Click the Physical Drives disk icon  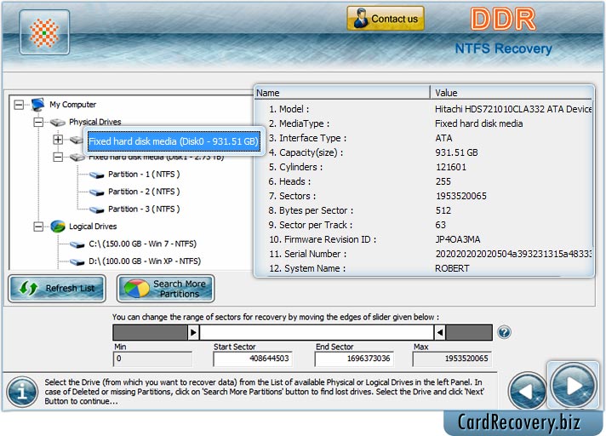pos(58,123)
